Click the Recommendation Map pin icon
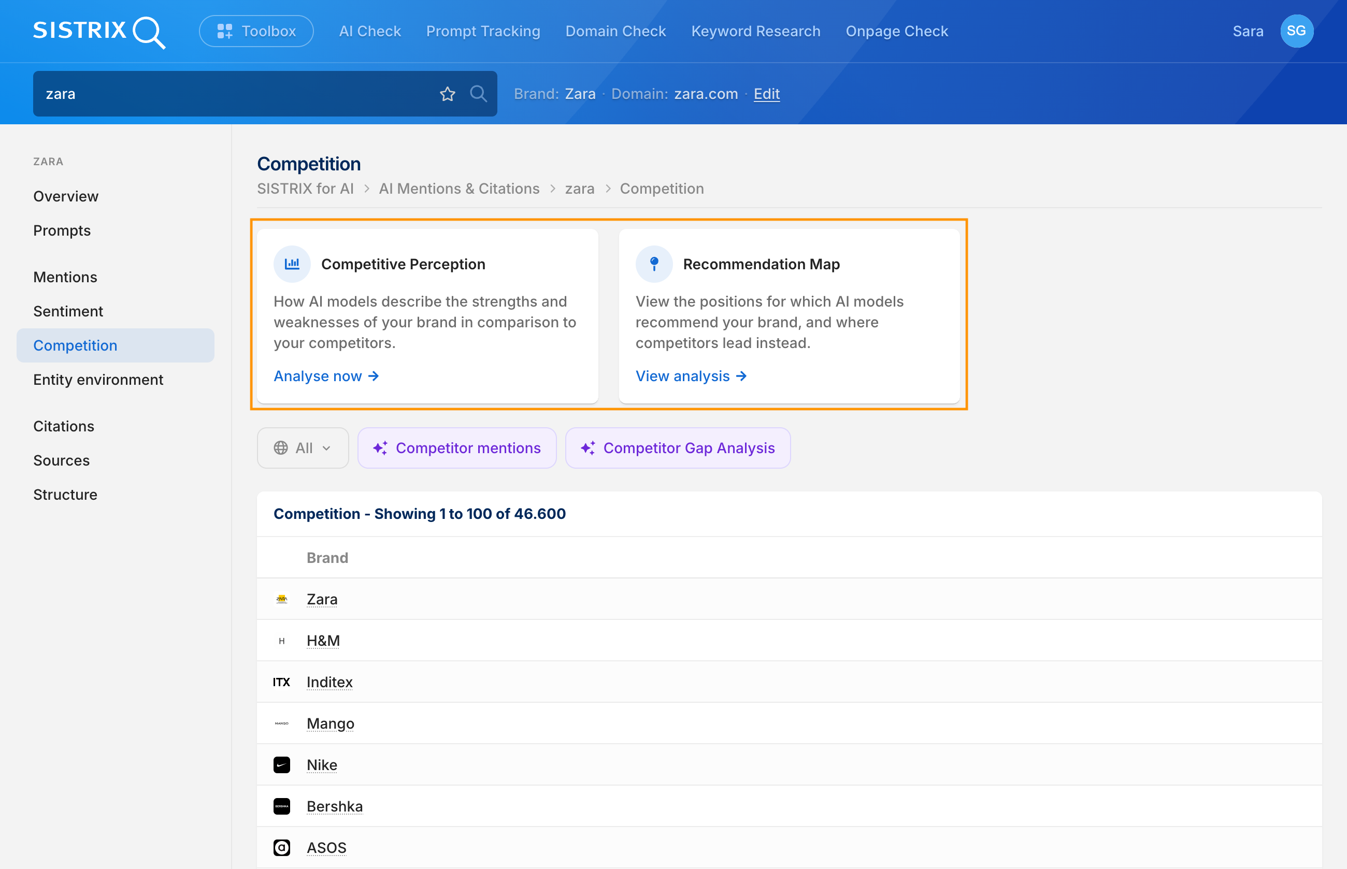Viewport: 1347px width, 869px height. point(654,264)
